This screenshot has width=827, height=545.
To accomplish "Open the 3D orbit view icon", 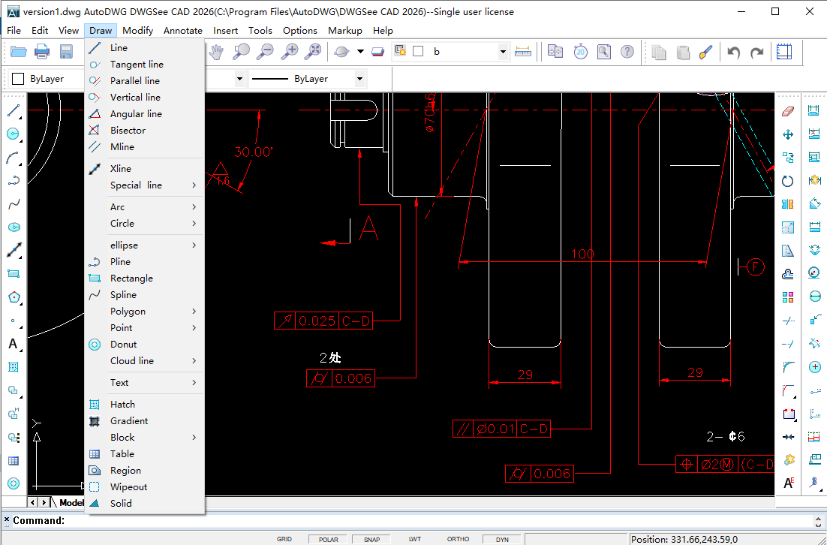I will 341,52.
